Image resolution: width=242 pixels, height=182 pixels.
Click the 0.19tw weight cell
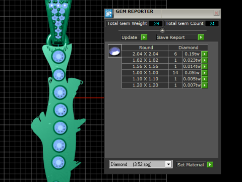(x=192, y=54)
